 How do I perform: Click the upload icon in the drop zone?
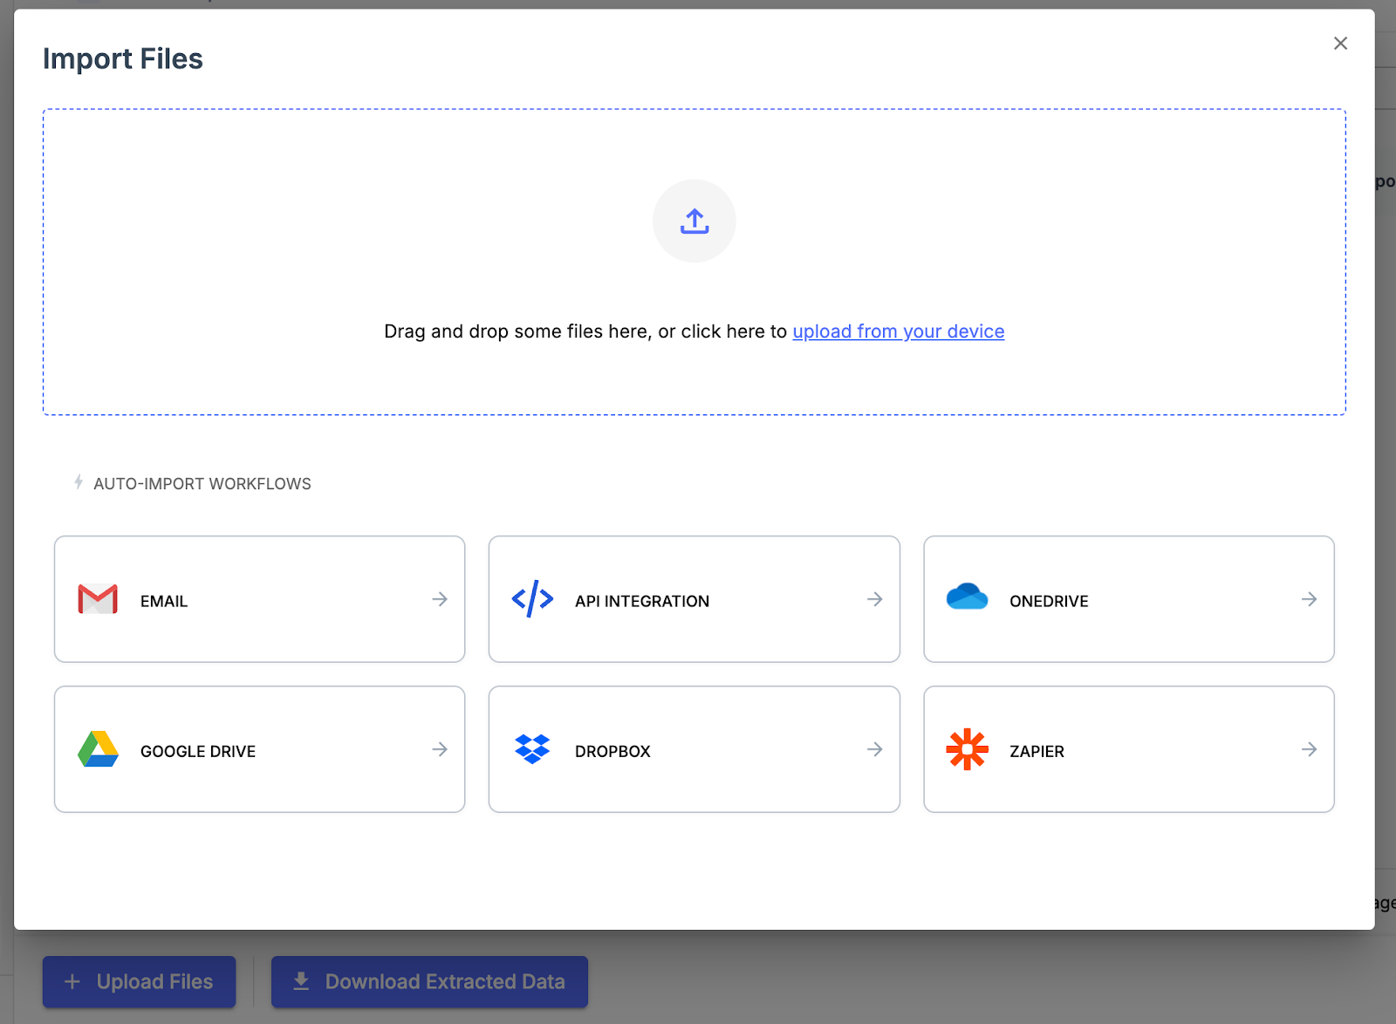(x=694, y=221)
